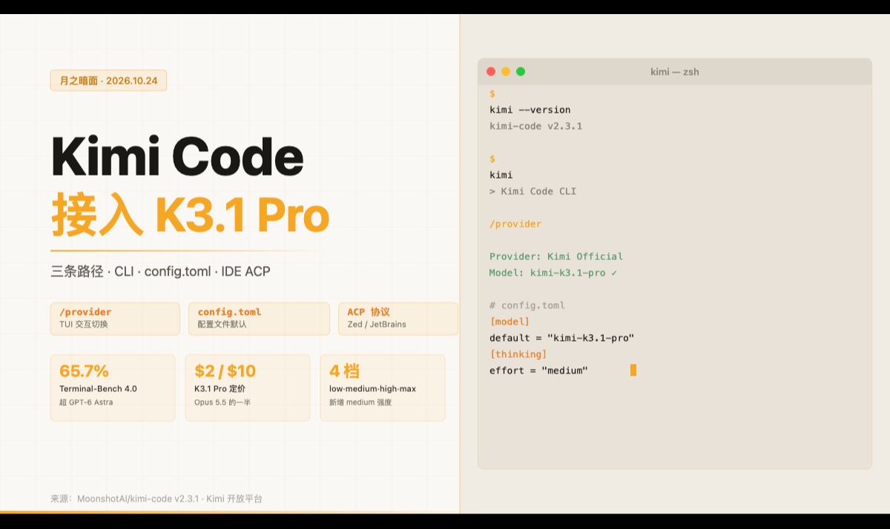Click the "[model]" section header

click(510, 322)
